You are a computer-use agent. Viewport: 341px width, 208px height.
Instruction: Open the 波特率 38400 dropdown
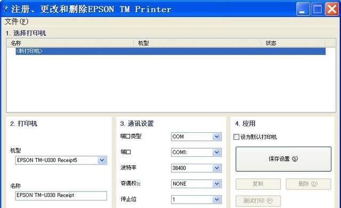tap(196, 168)
